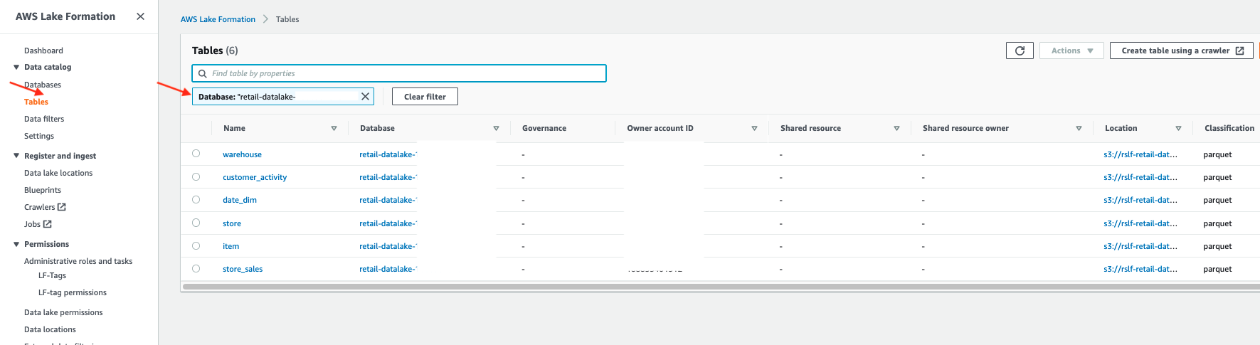This screenshot has width=1260, height=345.
Task: Sort by Shared resource column arrow
Action: pos(896,129)
